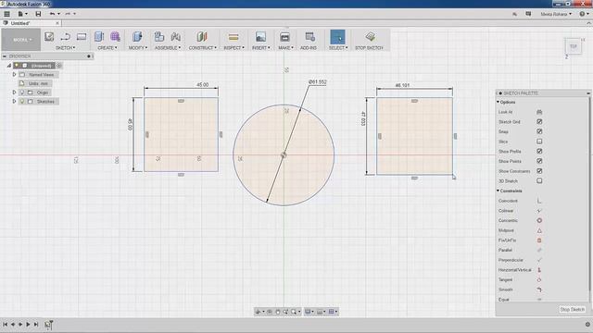
Task: Click the Construct plane icon
Action: point(202,37)
